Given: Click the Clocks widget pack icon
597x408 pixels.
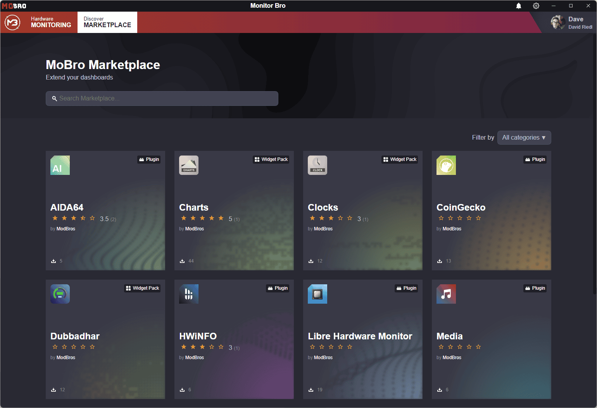Looking at the screenshot, I should 317,165.
